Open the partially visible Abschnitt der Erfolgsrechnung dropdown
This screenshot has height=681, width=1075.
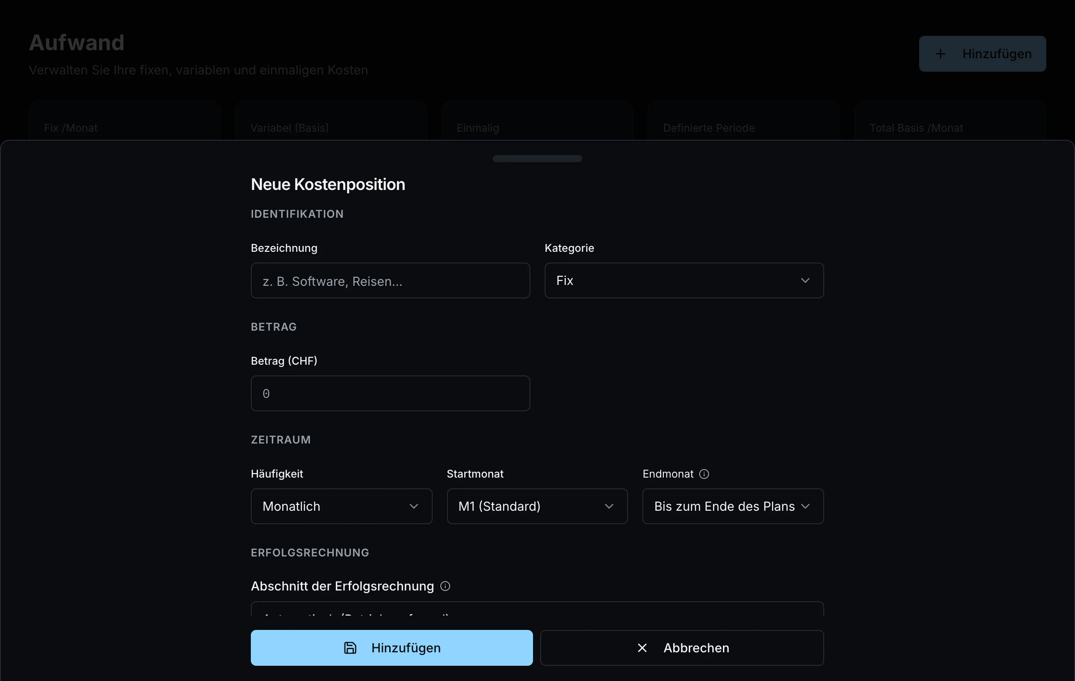[x=537, y=609]
